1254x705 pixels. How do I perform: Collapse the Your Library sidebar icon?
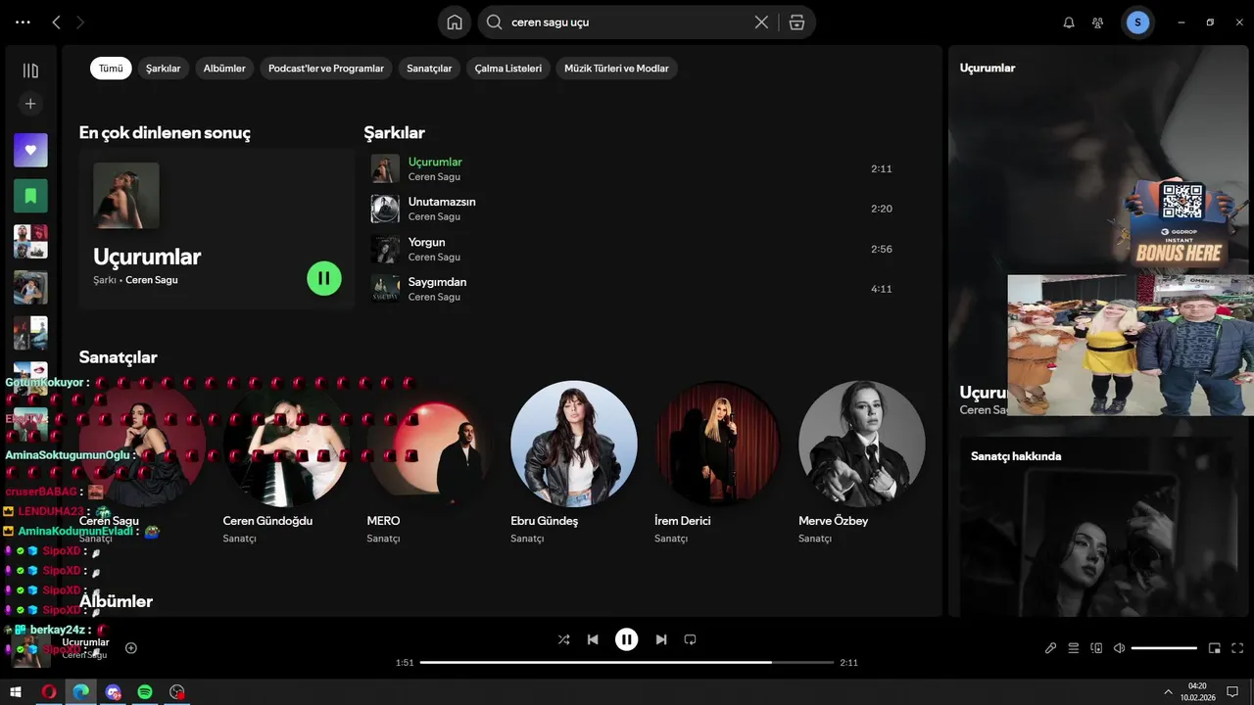(x=30, y=70)
